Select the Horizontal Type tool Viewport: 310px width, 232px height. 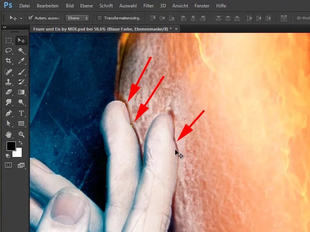tap(21, 113)
